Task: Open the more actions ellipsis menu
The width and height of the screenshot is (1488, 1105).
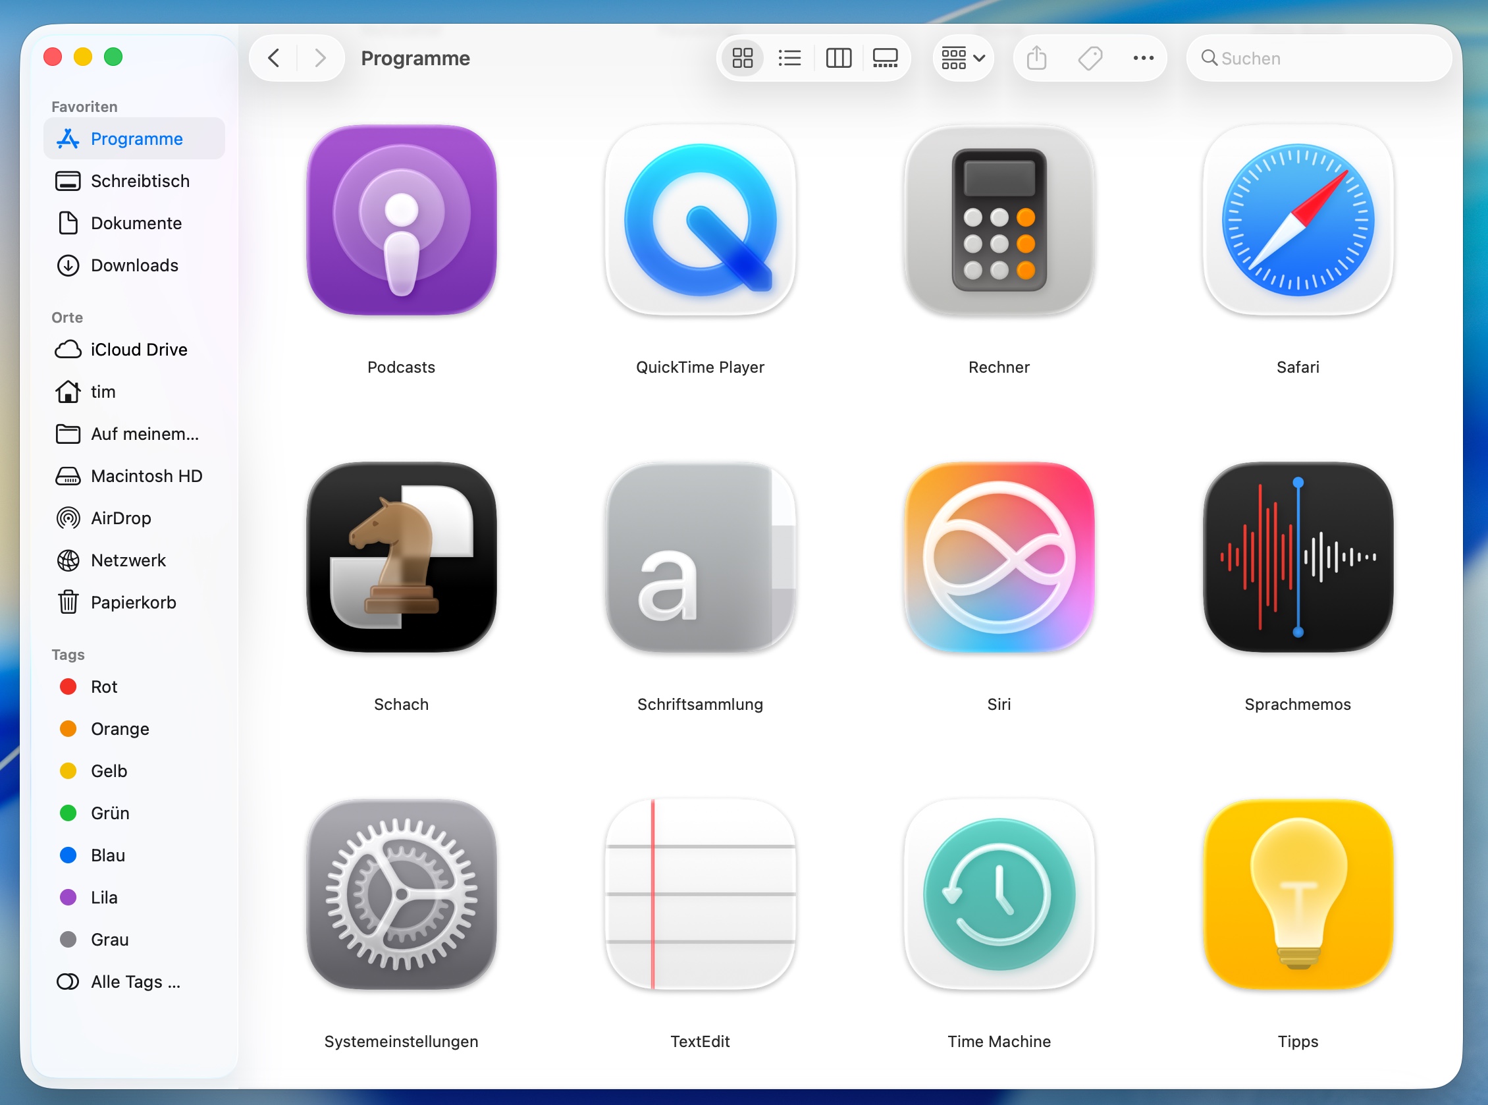Action: [x=1144, y=58]
